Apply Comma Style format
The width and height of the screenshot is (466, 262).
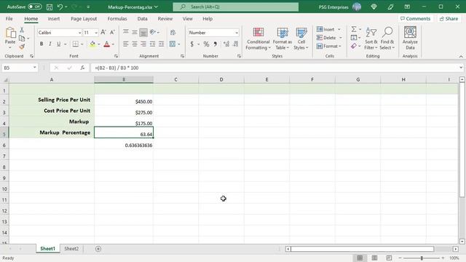coord(216,44)
